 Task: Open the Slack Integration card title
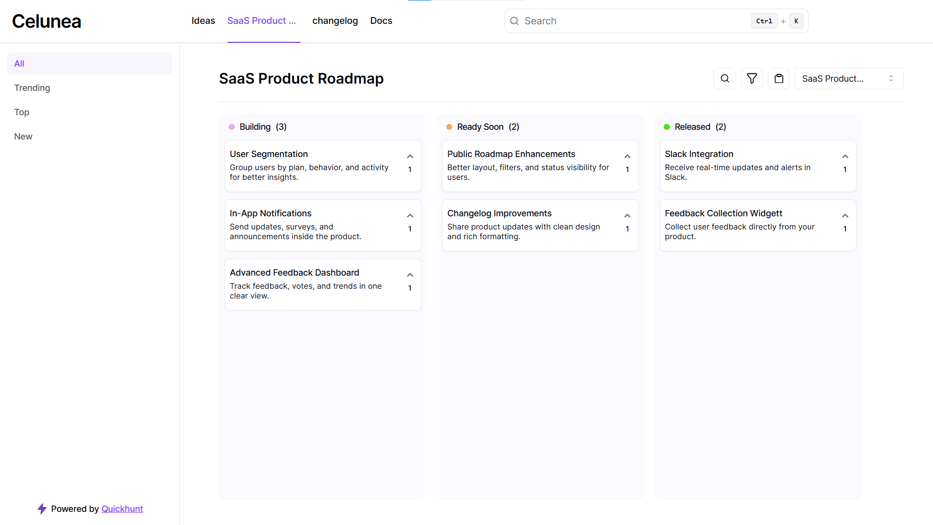point(699,154)
